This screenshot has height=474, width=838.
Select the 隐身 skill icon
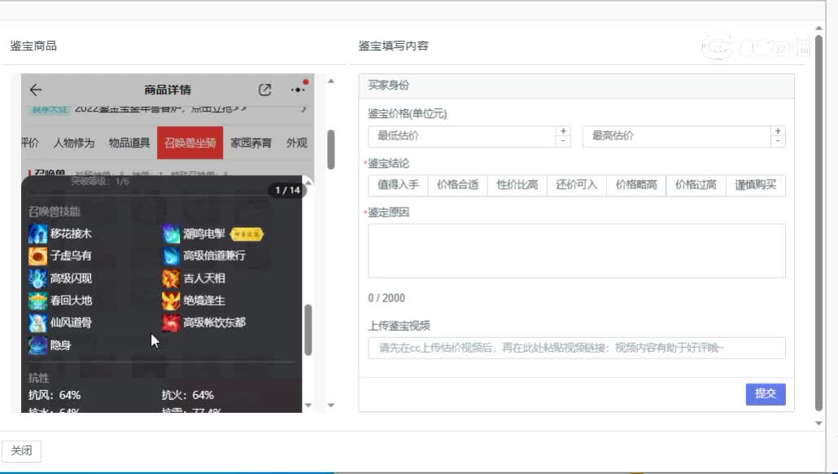[x=38, y=345]
